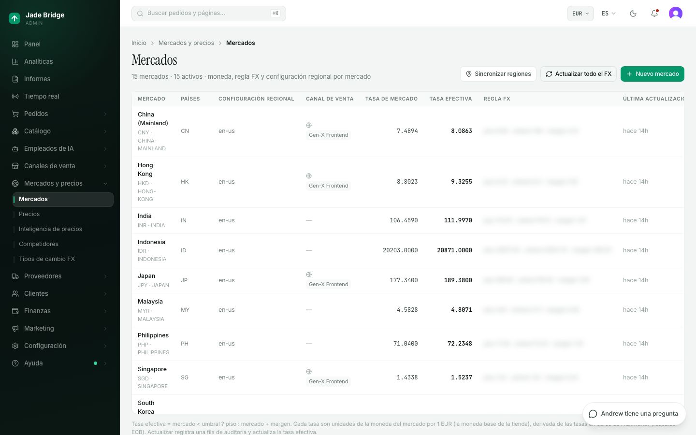This screenshot has height=435, width=696.
Task: Click the search orders and pages field
Action: [209, 14]
